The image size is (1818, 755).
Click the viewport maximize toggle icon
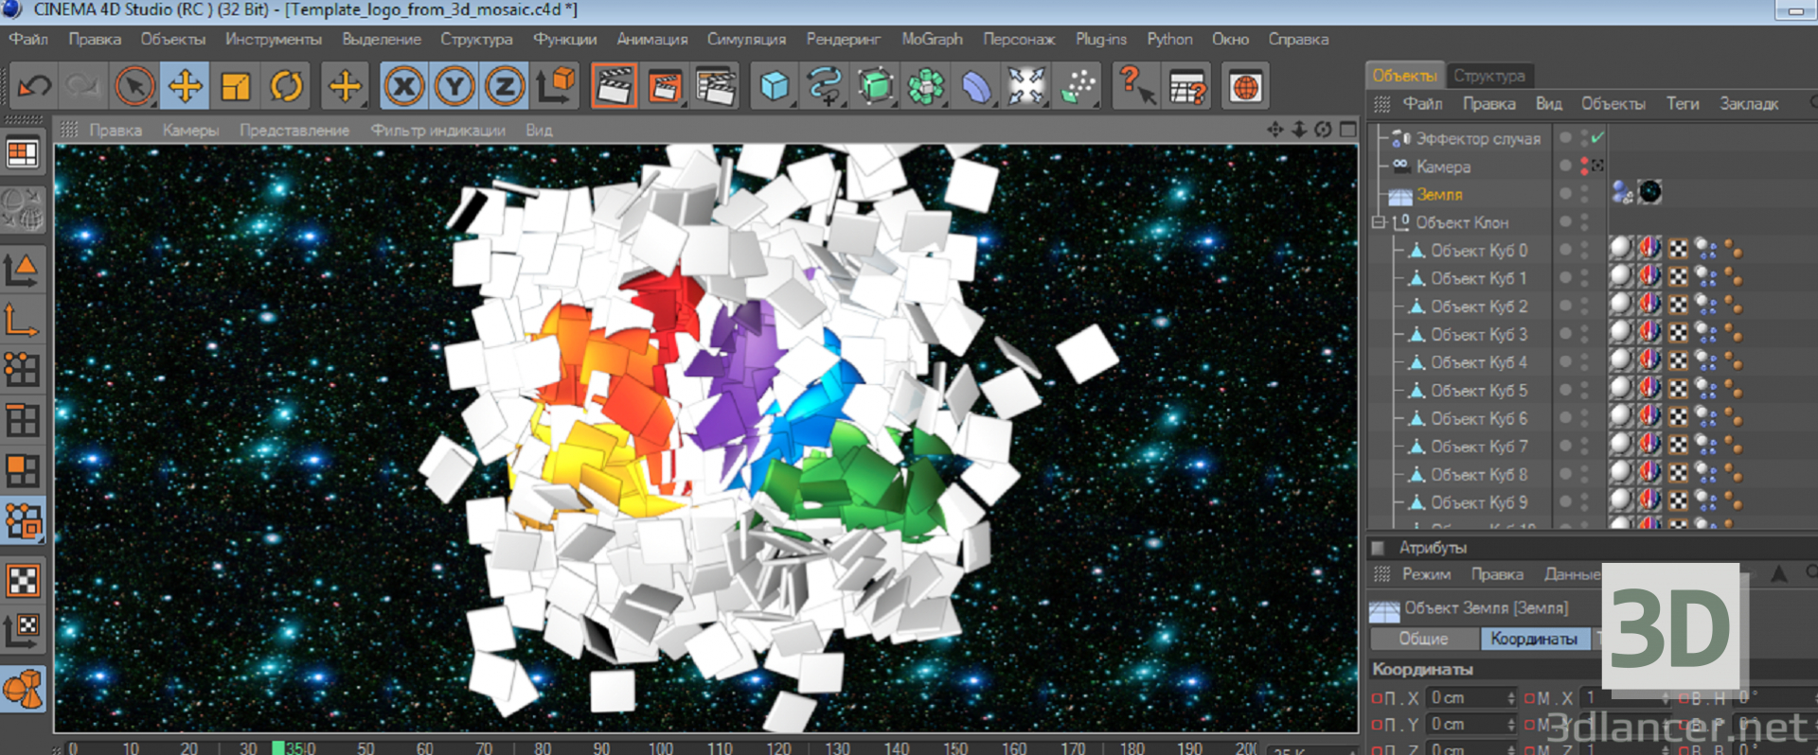pyautogui.click(x=1348, y=130)
